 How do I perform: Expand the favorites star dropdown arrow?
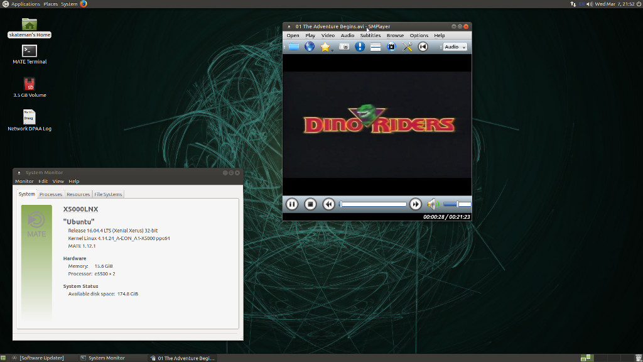(332, 50)
